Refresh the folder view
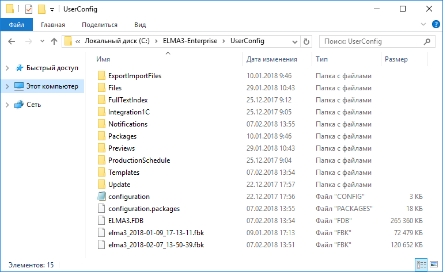Image resolution: width=443 pixels, height=272 pixels. pos(306,42)
